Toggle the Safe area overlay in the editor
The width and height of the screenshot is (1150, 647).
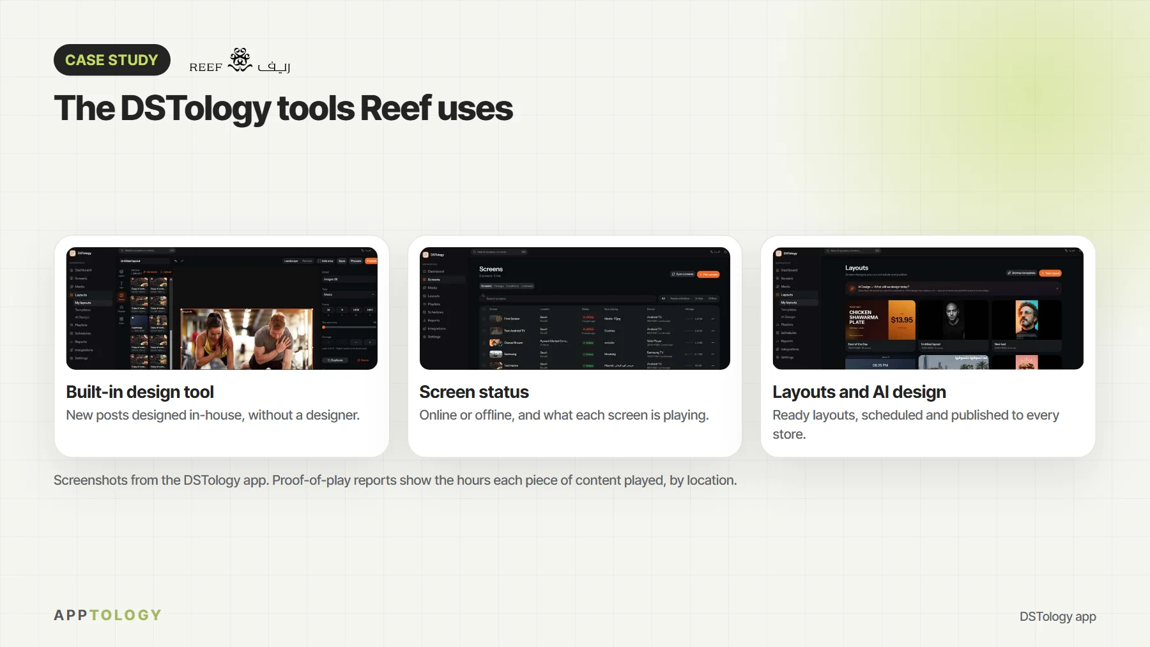point(326,261)
